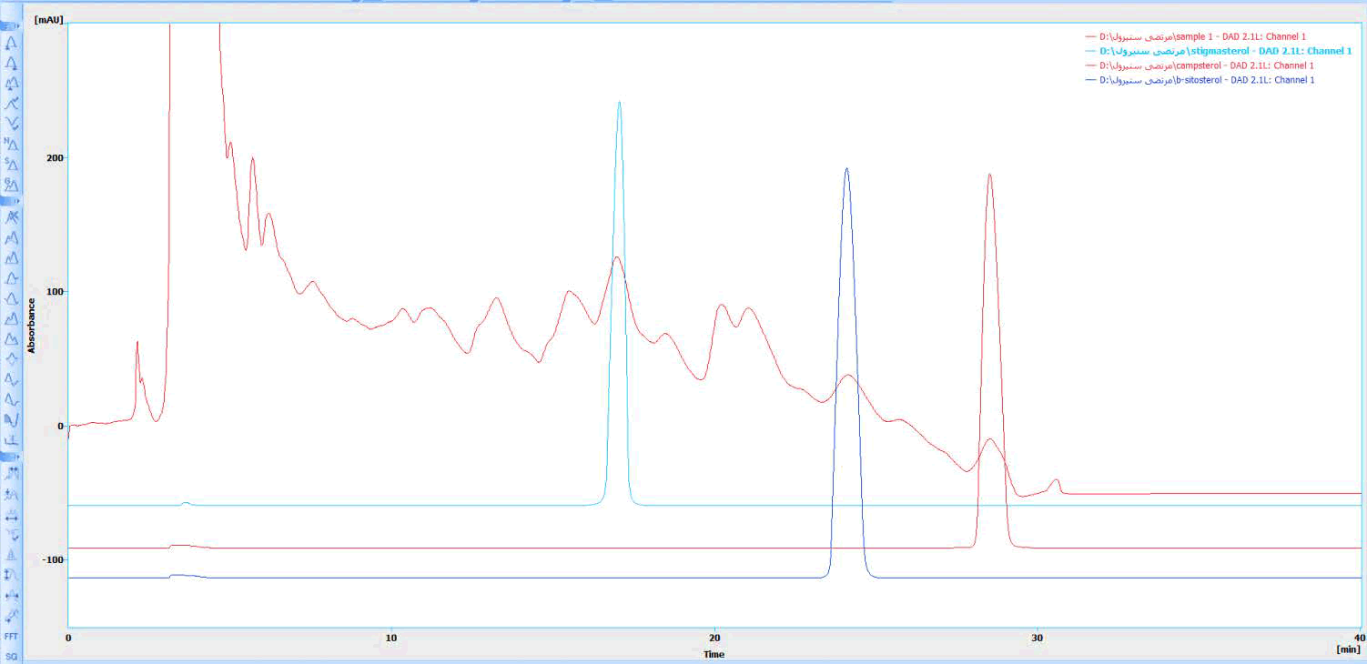The width and height of the screenshot is (1367, 664).
Task: Select the N-labeled peak tool icon
Action: click(x=11, y=144)
